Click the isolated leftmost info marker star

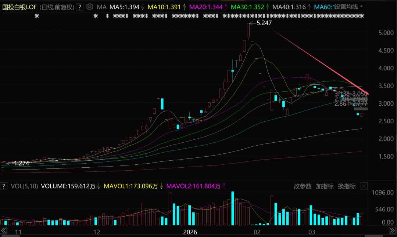(x=37, y=16)
